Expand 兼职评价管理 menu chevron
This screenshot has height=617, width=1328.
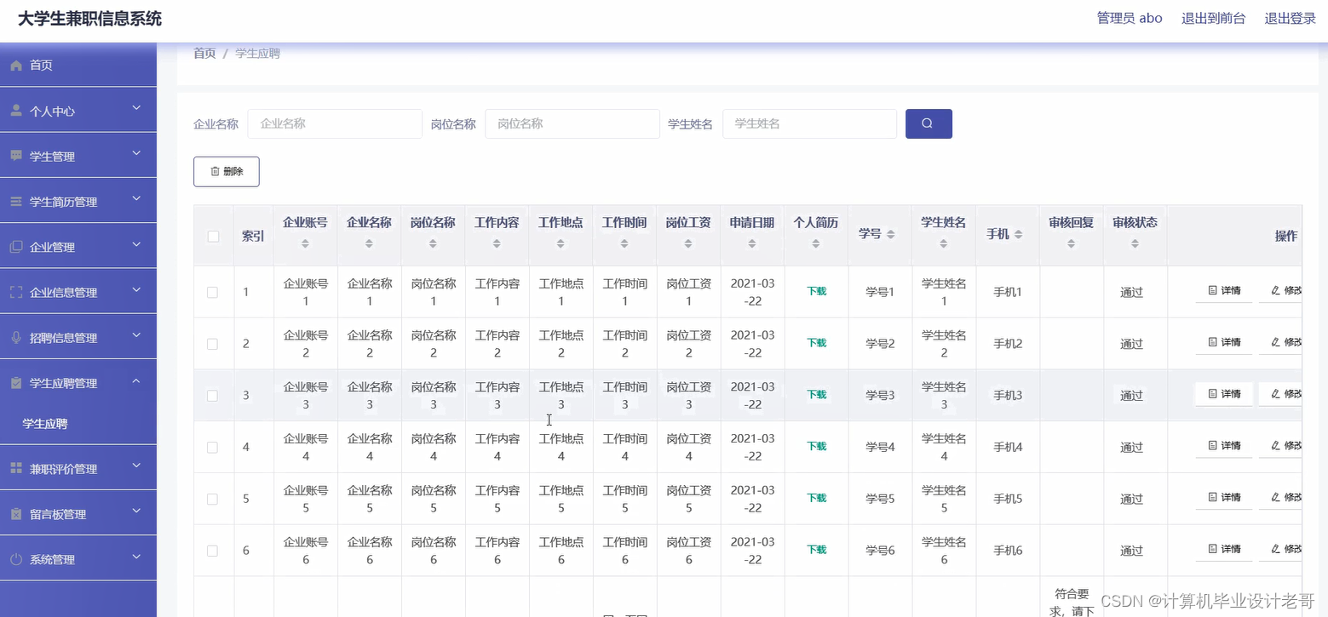tap(136, 466)
